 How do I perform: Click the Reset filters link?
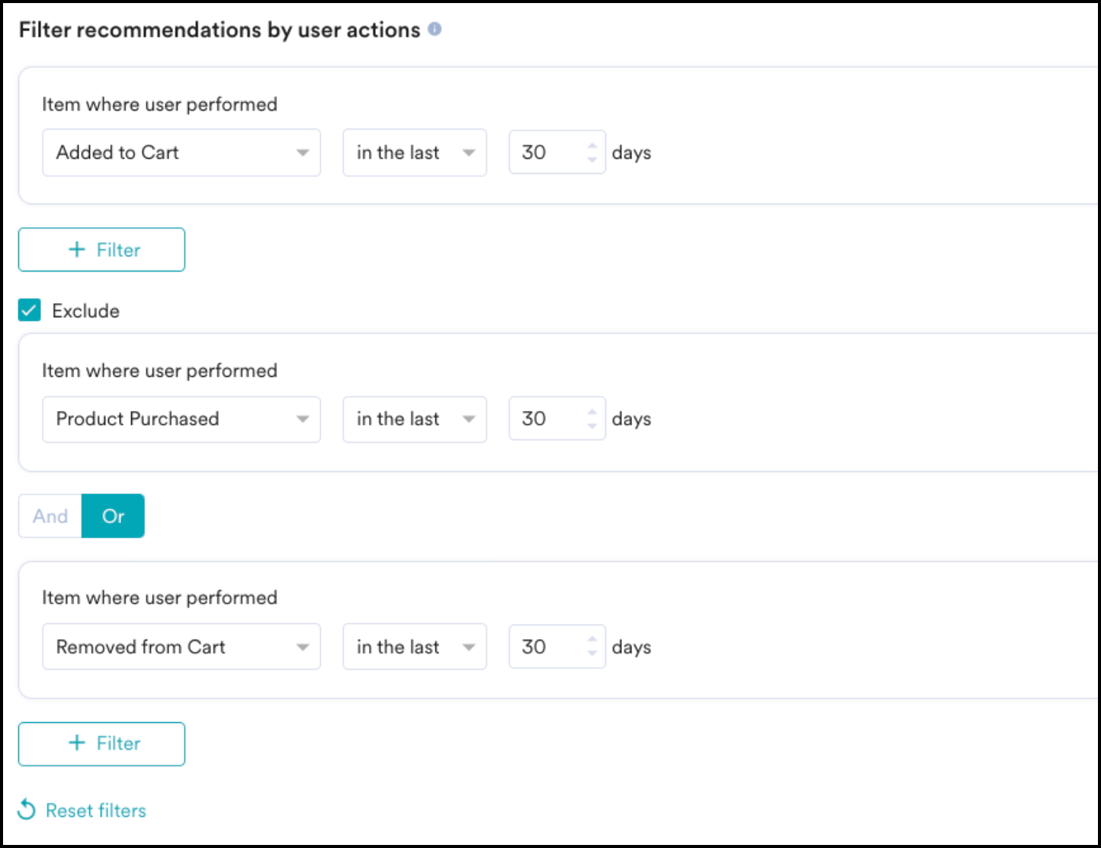pos(95,810)
